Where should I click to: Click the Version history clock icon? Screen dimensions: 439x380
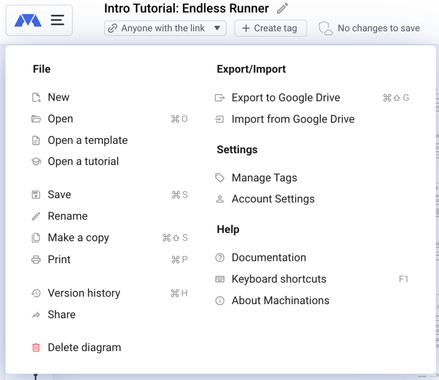[36, 293]
